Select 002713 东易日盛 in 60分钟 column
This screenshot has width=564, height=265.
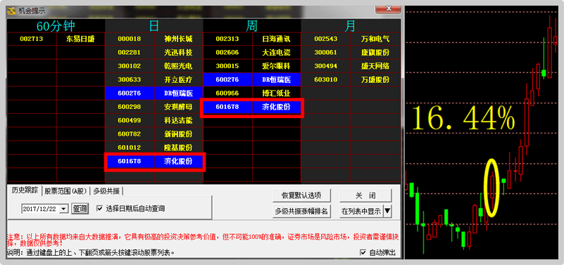56,39
